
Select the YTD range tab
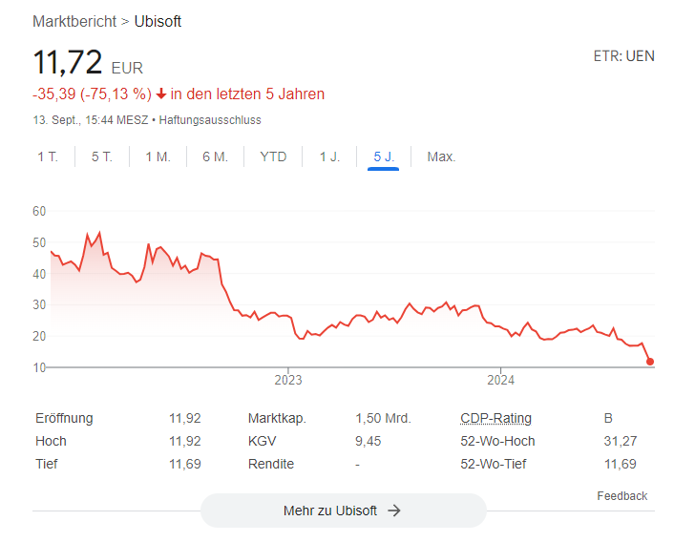coord(273,156)
